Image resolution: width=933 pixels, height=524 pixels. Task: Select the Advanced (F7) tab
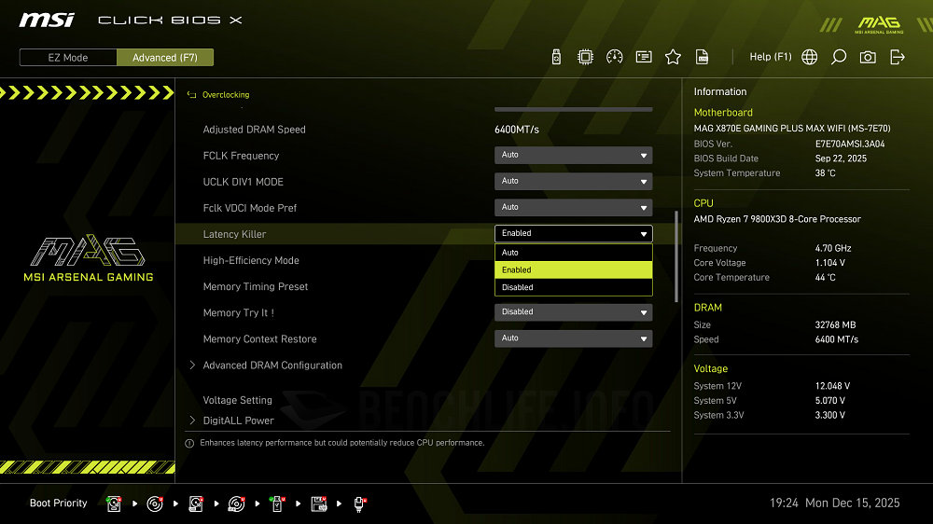(x=165, y=58)
